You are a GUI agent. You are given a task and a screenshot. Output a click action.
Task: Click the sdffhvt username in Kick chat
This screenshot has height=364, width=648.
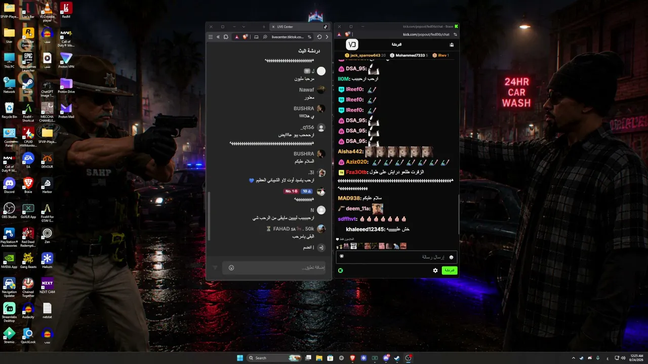pos(347,219)
